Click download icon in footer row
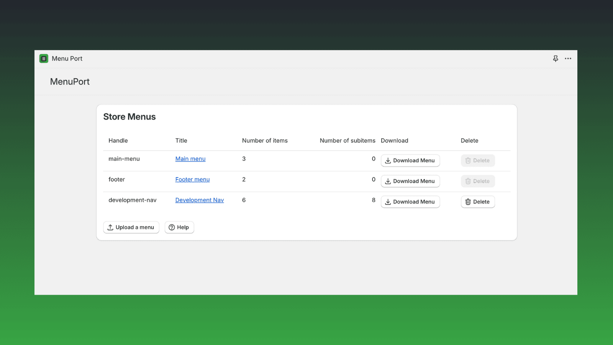The width and height of the screenshot is (613, 345). coord(388,181)
